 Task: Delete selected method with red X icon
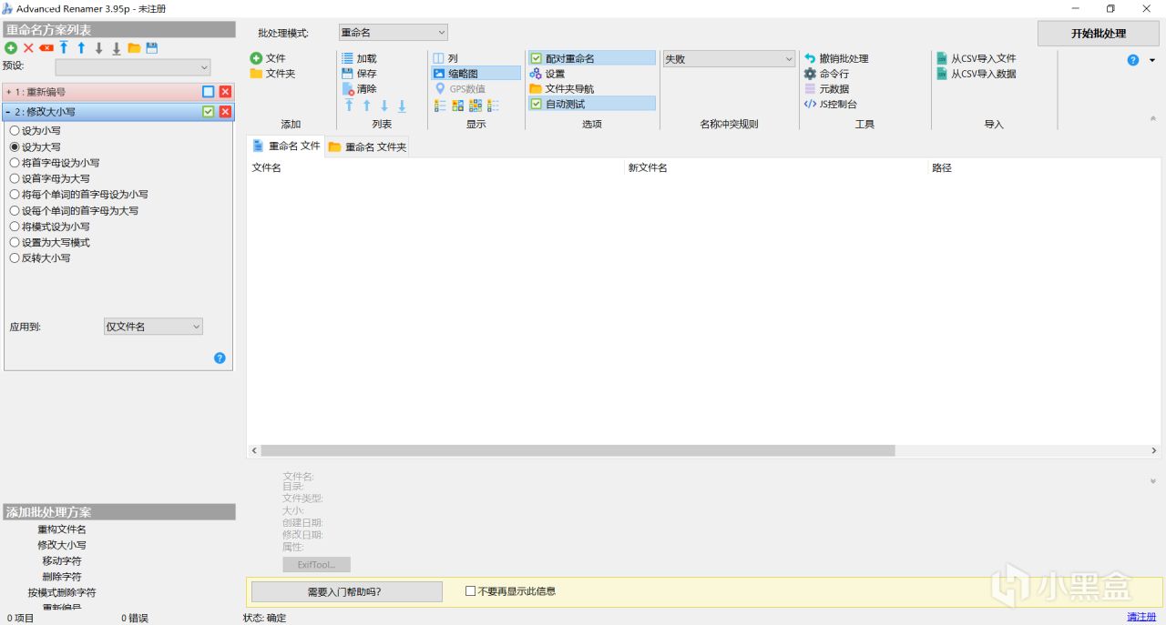point(28,48)
